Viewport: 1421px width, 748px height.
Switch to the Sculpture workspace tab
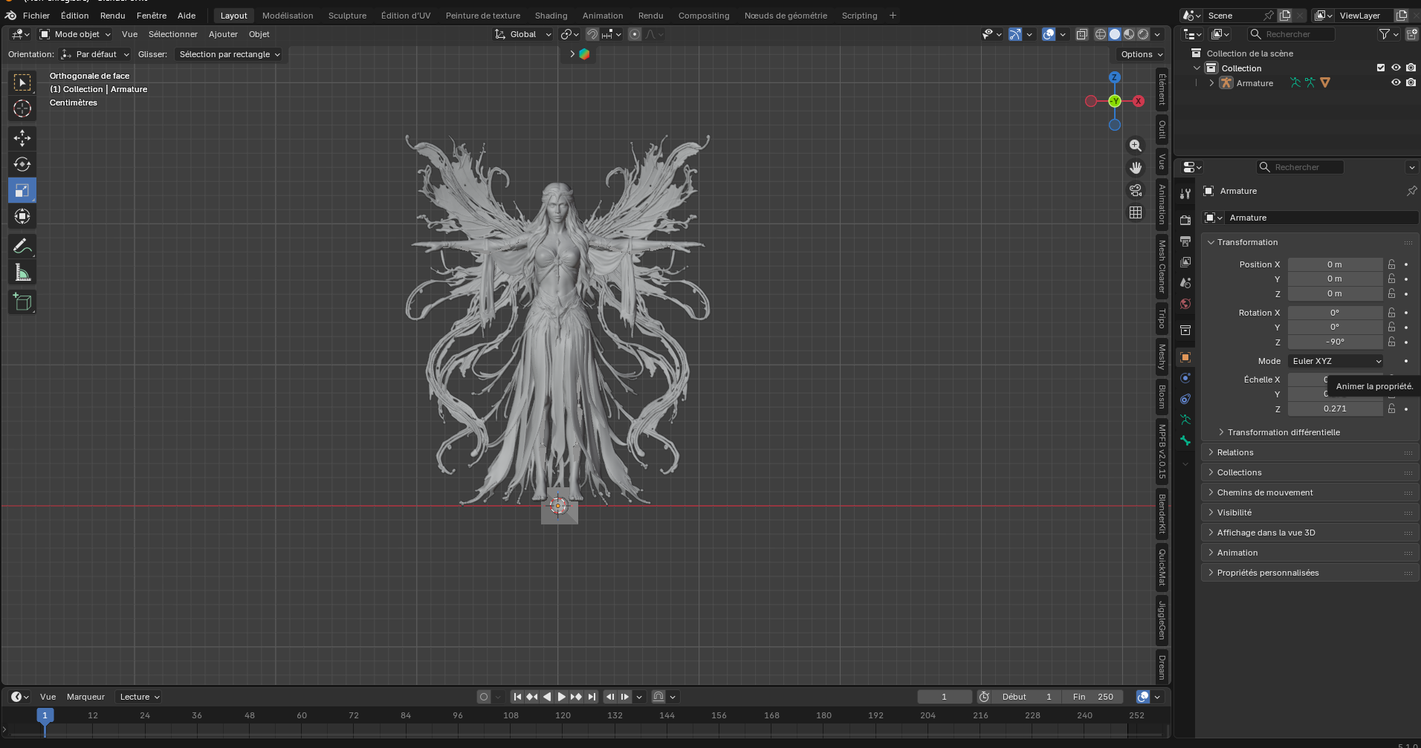coord(347,16)
